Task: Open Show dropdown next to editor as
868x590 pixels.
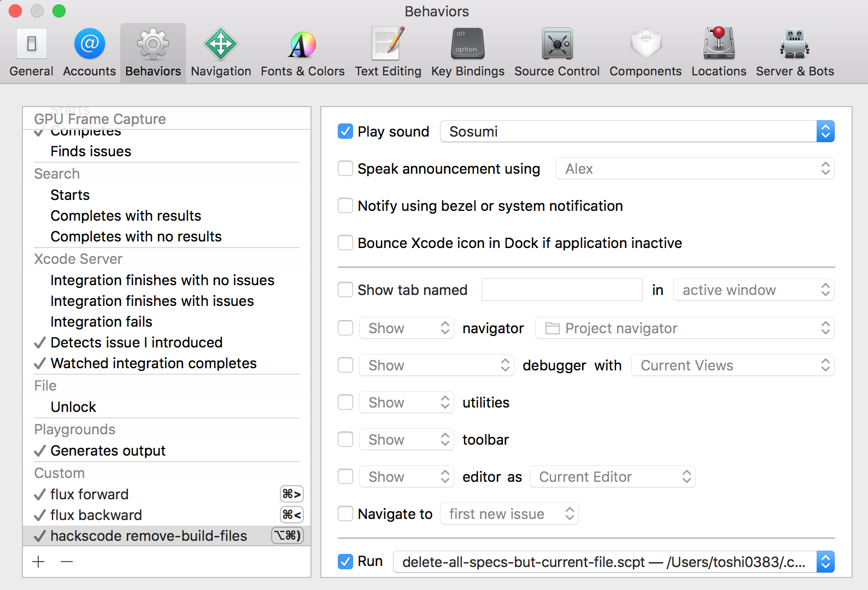Action: pyautogui.click(x=407, y=476)
